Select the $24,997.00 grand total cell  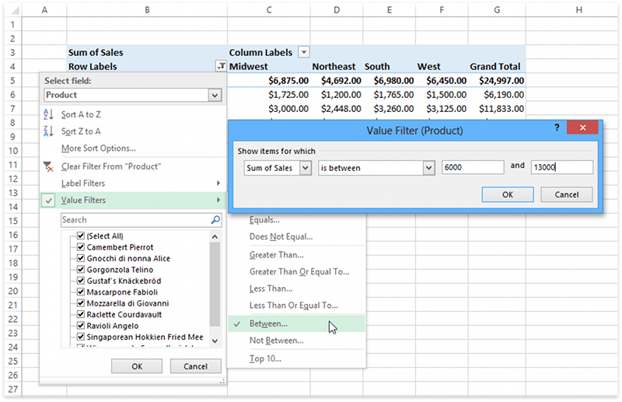[497, 81]
